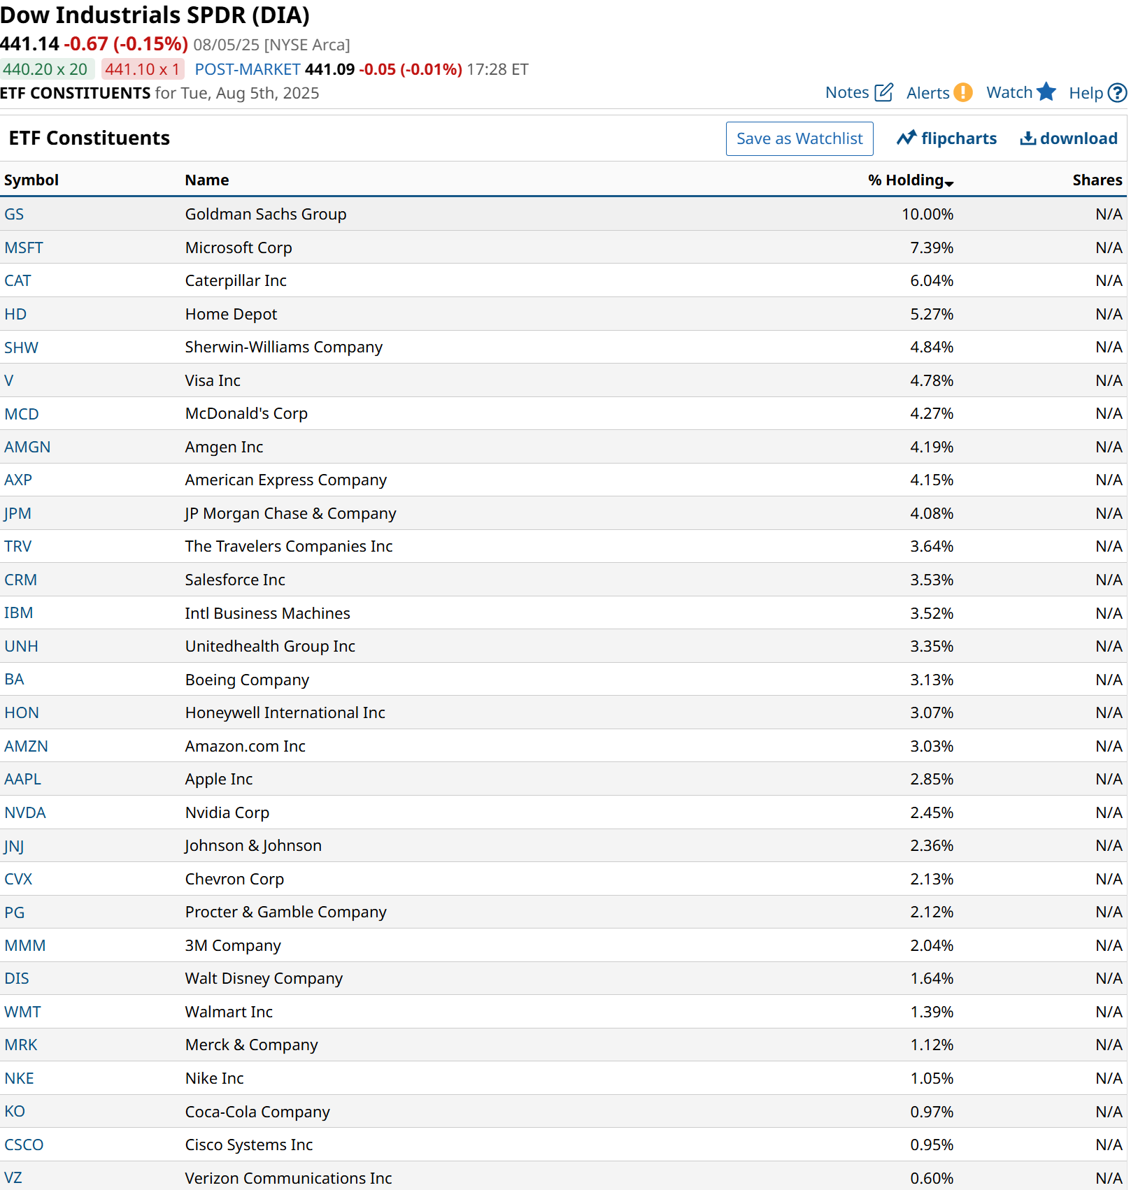Open the AMZN symbol link

[x=26, y=746]
